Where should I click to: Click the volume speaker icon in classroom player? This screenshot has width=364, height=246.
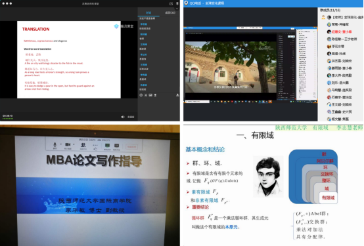pos(123,117)
